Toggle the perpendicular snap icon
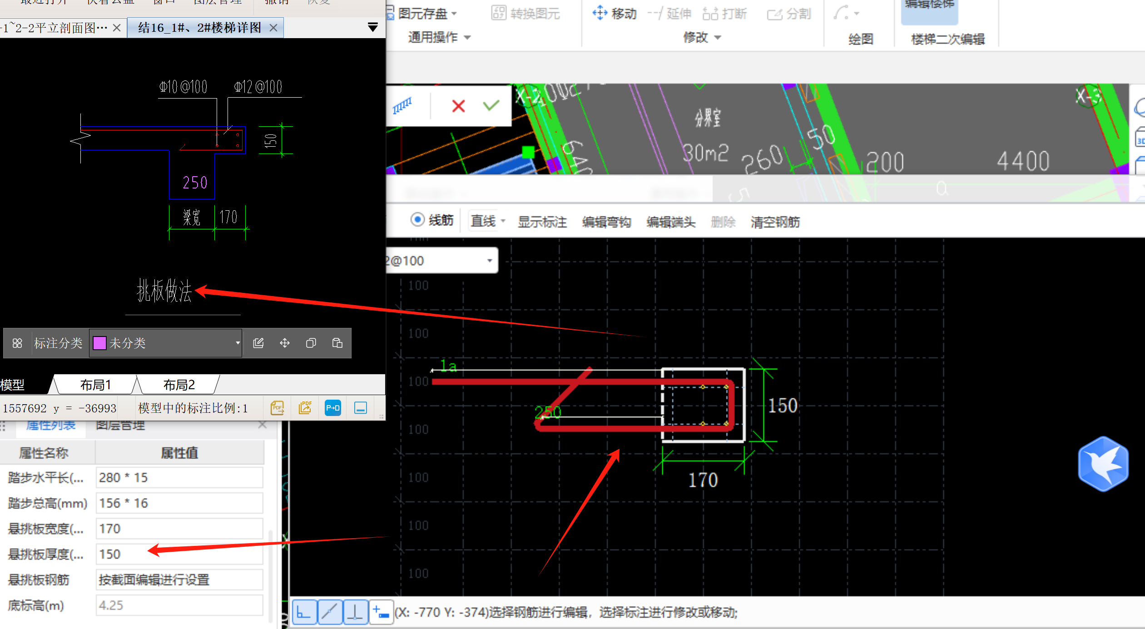The width and height of the screenshot is (1145, 629). pos(355,612)
